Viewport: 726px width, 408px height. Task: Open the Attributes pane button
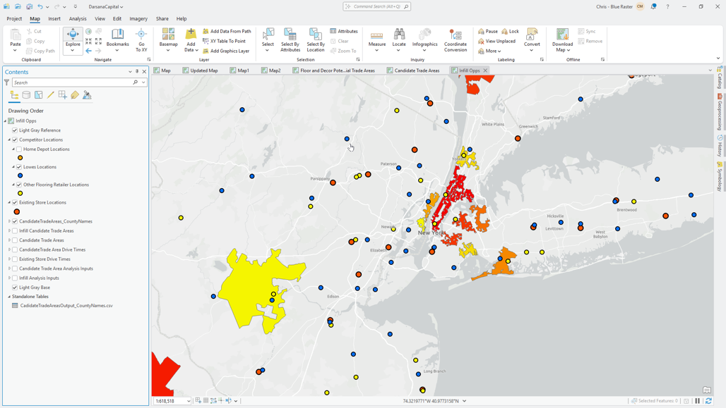click(x=344, y=32)
